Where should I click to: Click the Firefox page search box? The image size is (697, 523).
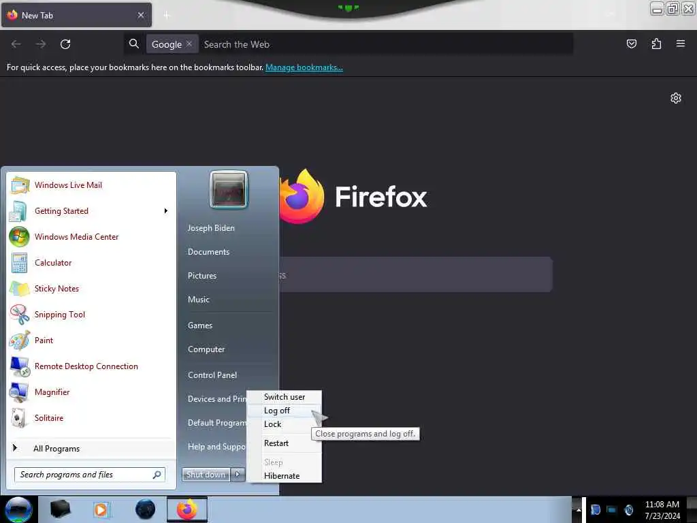(416, 275)
